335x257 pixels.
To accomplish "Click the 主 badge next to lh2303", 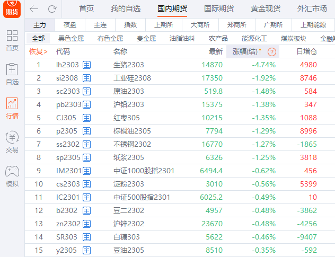I will tap(87, 65).
